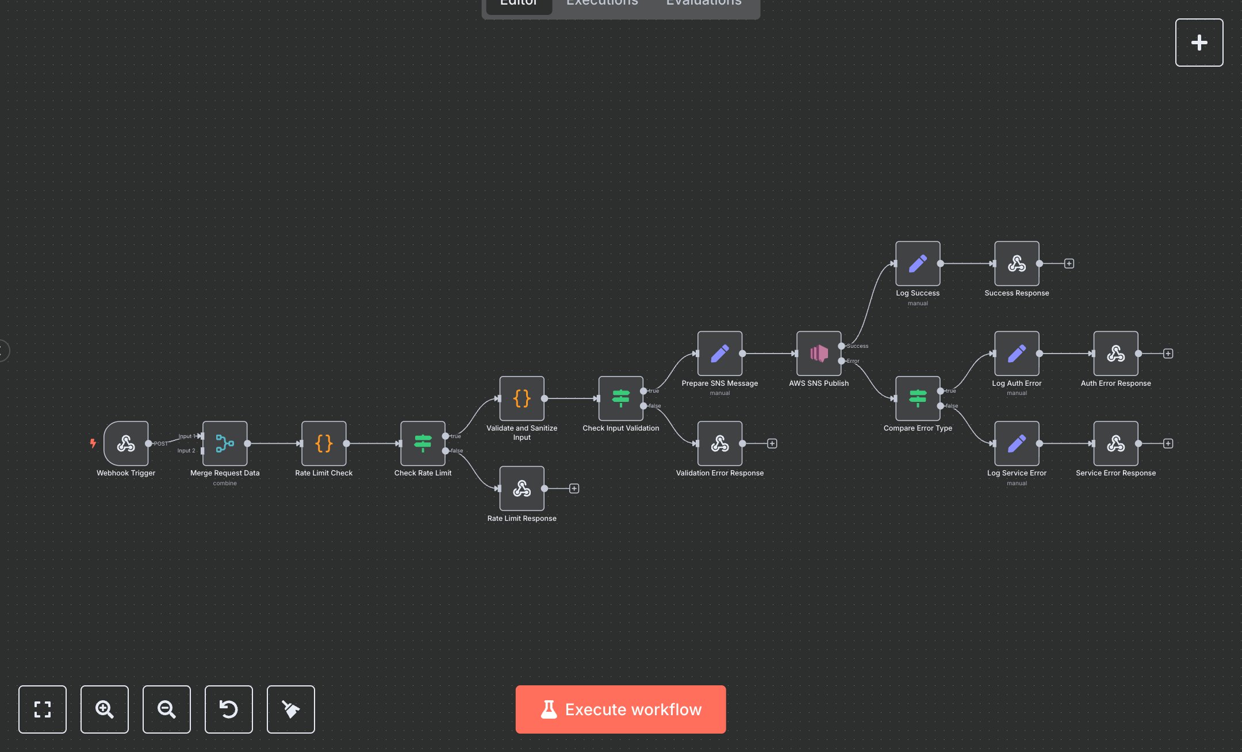Open the Merge Request Data node

coord(225,443)
